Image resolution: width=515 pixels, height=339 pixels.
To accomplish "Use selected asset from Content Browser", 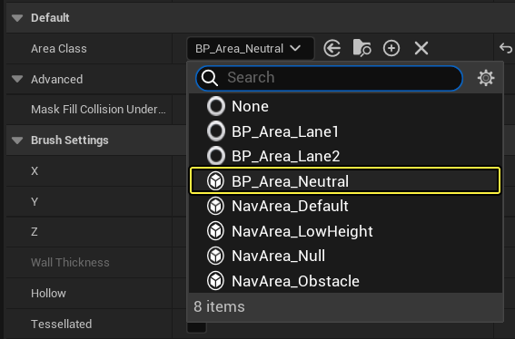I will [332, 49].
